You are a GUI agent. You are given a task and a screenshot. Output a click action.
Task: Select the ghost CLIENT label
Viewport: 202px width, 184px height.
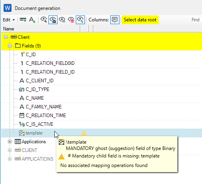29,150
